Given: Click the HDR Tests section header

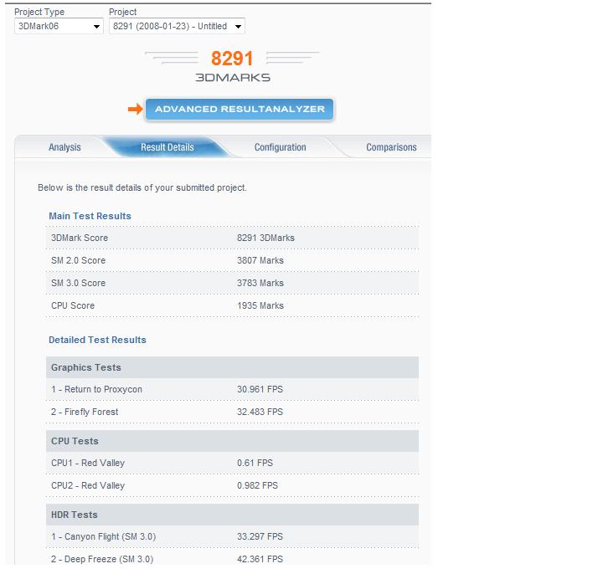Looking at the screenshot, I should point(232,515).
